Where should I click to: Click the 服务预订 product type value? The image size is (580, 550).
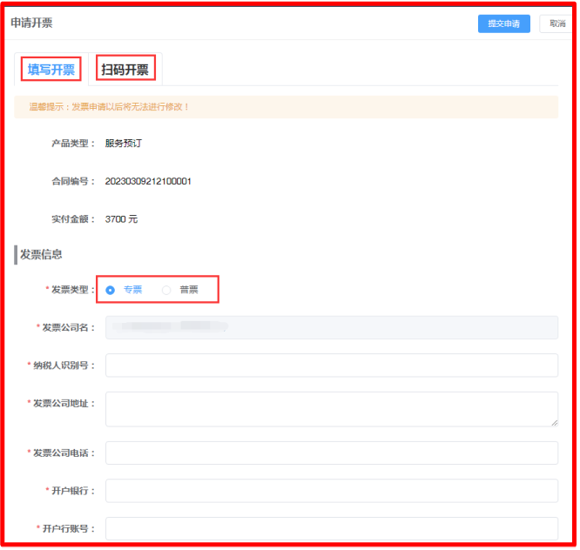pyautogui.click(x=123, y=144)
